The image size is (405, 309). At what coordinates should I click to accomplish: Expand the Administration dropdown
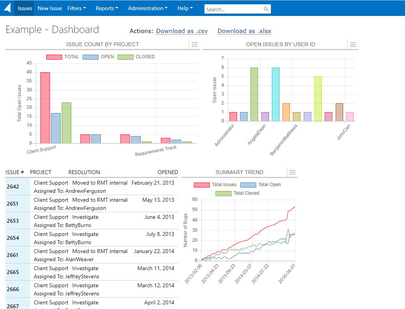tap(148, 8)
